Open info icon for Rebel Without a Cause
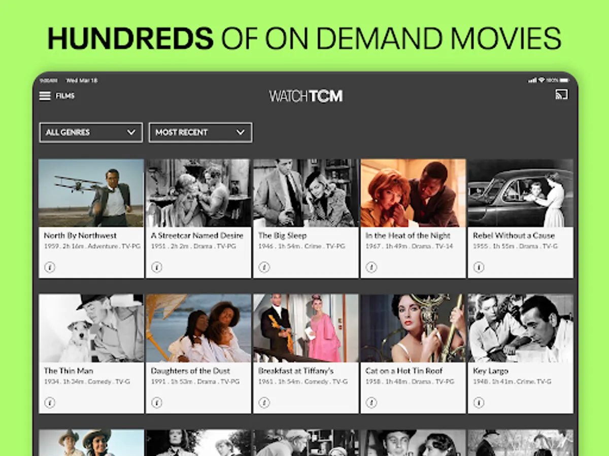This screenshot has height=456, width=609. click(479, 267)
